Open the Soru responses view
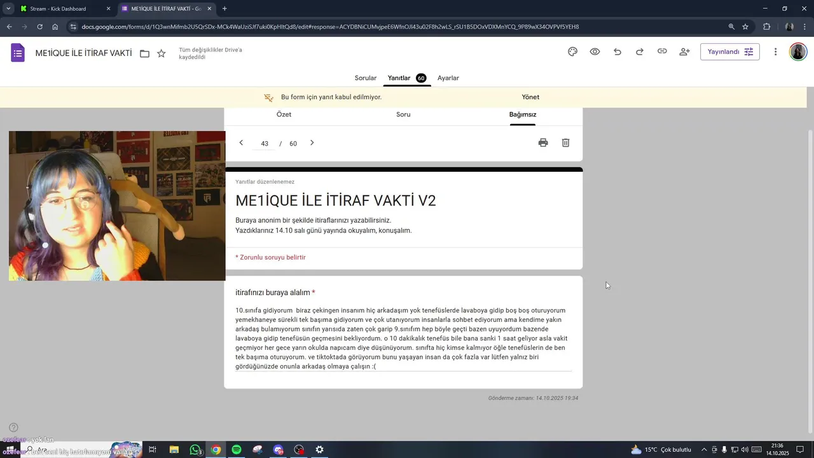This screenshot has width=814, height=458. click(x=403, y=114)
